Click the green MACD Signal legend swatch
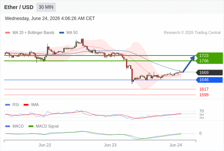224x151 pixels. point(31,126)
